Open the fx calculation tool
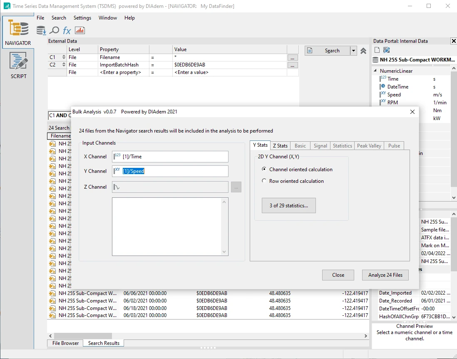Screen dimensions: 457x359 [67, 30]
